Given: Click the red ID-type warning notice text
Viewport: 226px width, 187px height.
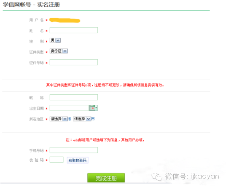Looking at the screenshot, I should click(x=105, y=85).
